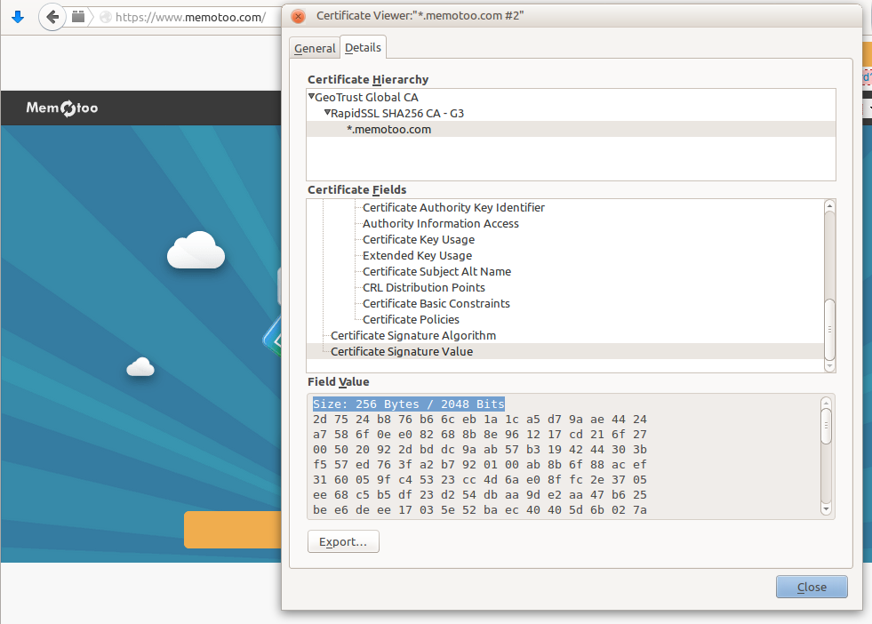Image resolution: width=872 pixels, height=624 pixels.
Task: Click the hex row starting with 'be e6 de ee'
Action: tap(480, 510)
